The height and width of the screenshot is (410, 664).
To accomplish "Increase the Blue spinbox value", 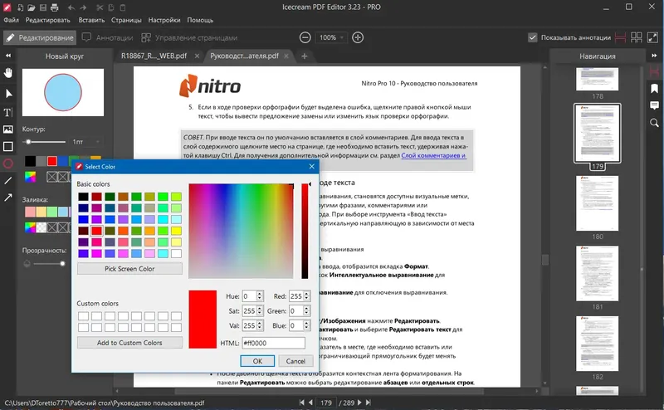I will (x=306, y=323).
